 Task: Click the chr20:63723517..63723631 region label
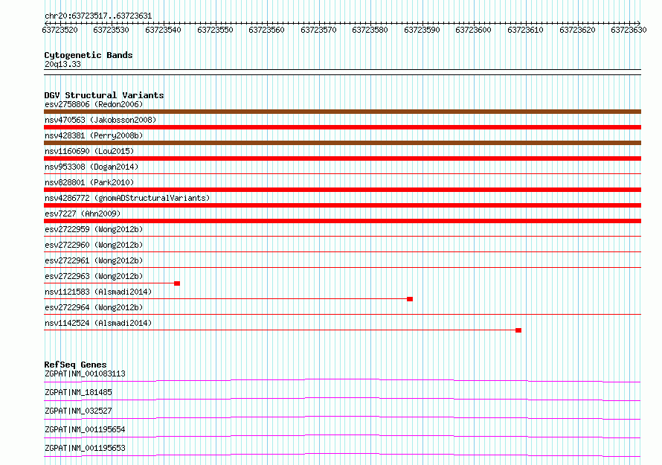(x=98, y=16)
